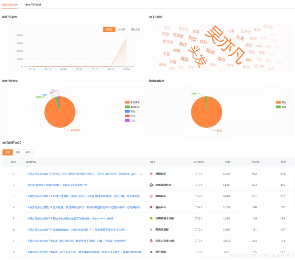Click word 凡凡子 in the word cloud
The width and height of the screenshot is (295, 260).
point(246,31)
